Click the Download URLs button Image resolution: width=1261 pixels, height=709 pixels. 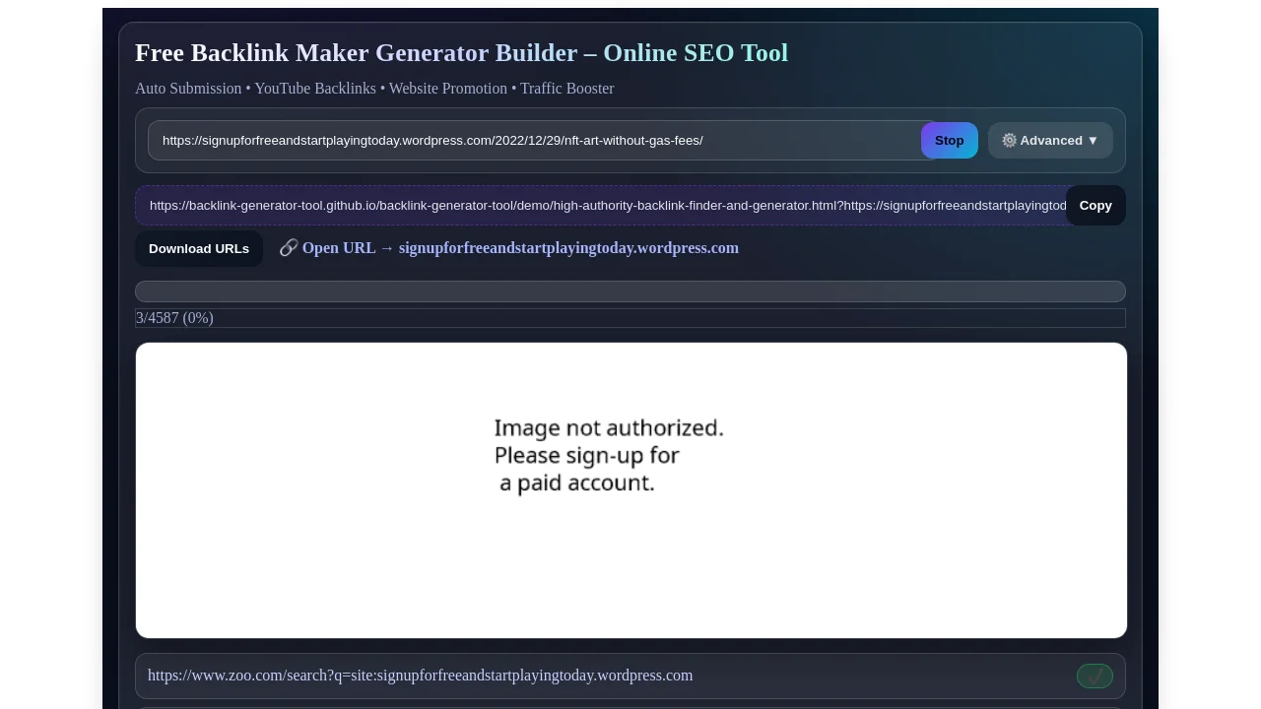[199, 249]
